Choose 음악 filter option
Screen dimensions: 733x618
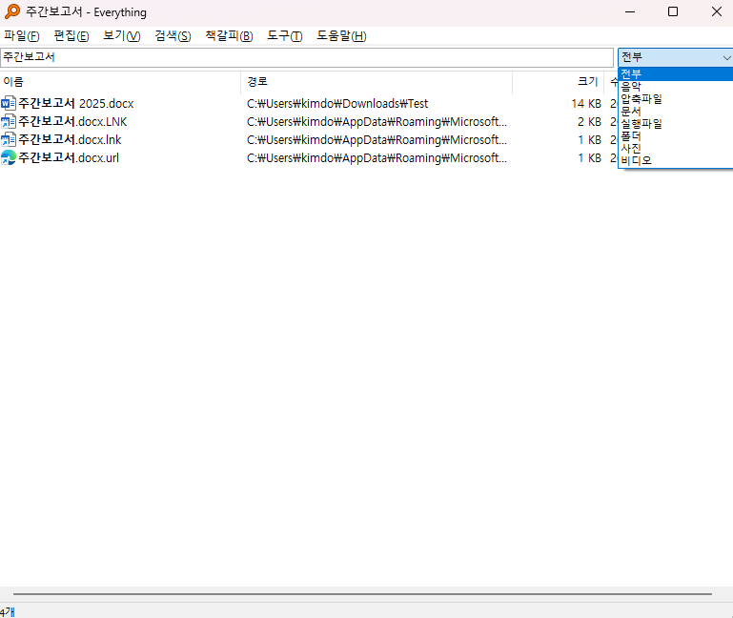coord(676,87)
